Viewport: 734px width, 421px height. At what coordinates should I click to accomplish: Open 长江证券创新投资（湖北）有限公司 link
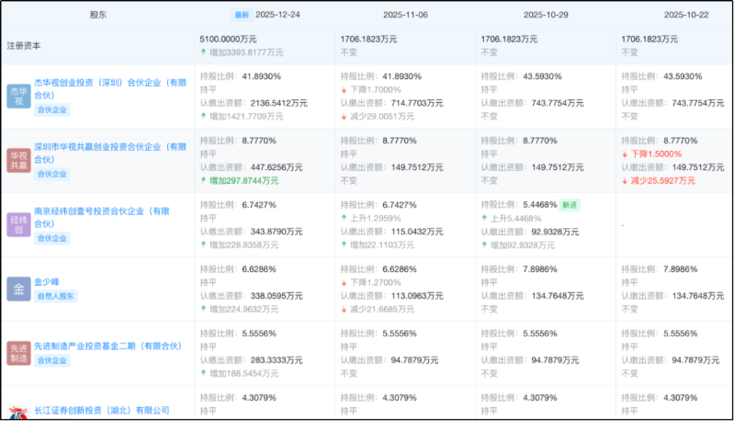pyautogui.click(x=102, y=410)
